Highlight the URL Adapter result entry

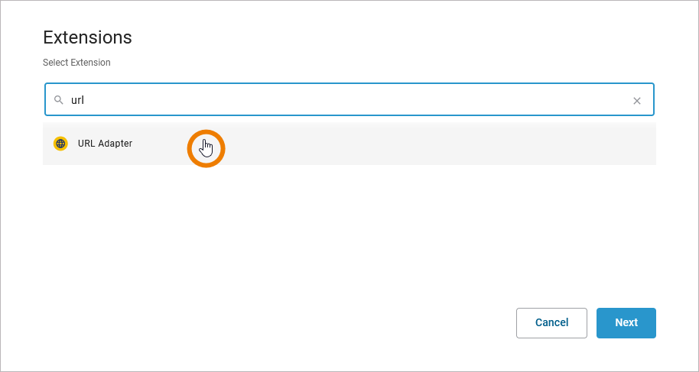[x=349, y=144]
